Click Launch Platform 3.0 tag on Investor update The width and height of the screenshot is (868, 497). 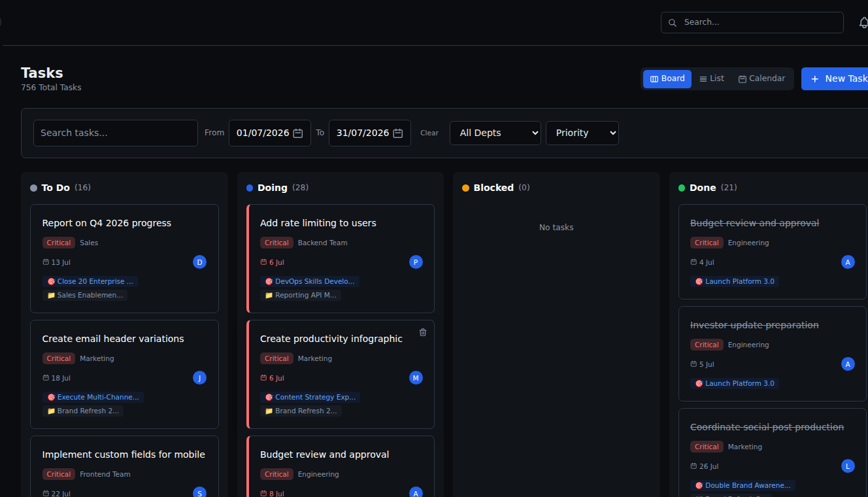pos(735,383)
